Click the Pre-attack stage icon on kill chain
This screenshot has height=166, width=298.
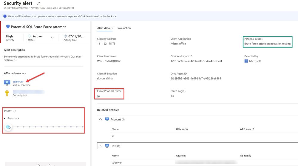[8, 127]
